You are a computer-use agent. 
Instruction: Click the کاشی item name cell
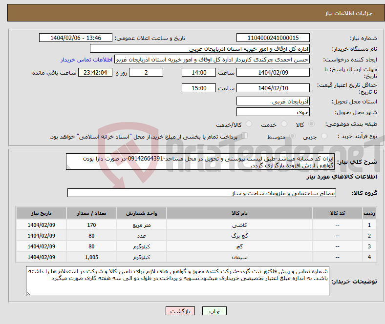point(239,225)
